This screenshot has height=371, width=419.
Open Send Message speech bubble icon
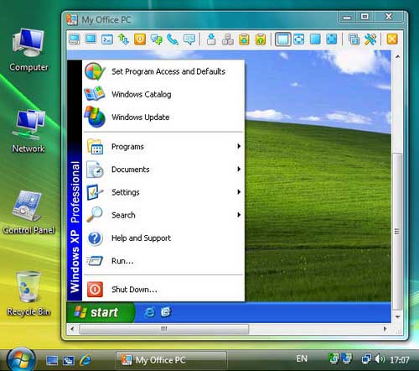tap(189, 39)
